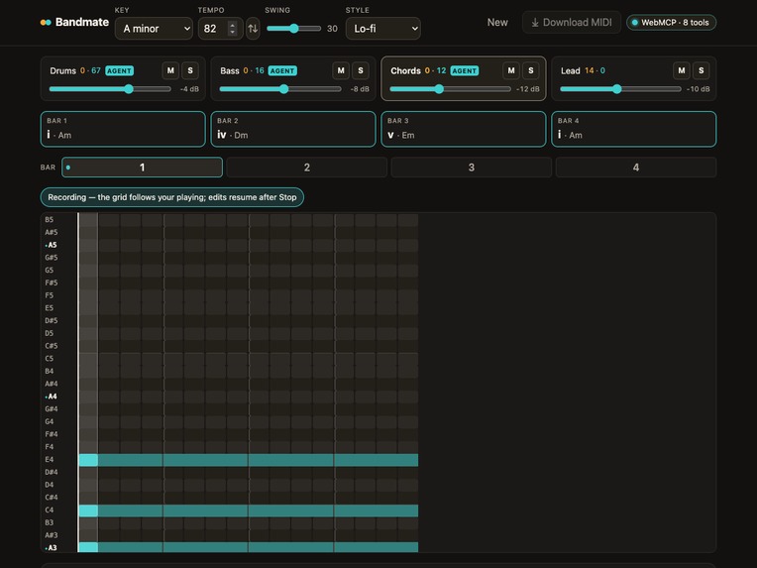Click the download arrow icon in Download MIDI
This screenshot has height=568, width=757.
[535, 22]
